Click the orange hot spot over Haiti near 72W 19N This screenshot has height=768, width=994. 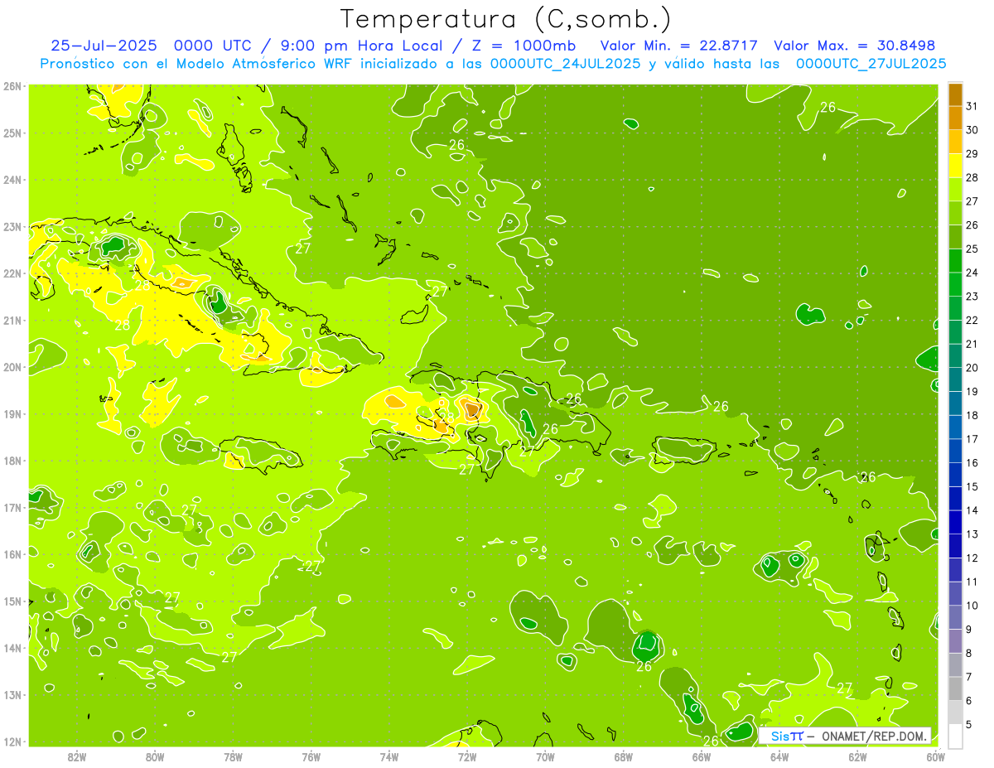[472, 409]
